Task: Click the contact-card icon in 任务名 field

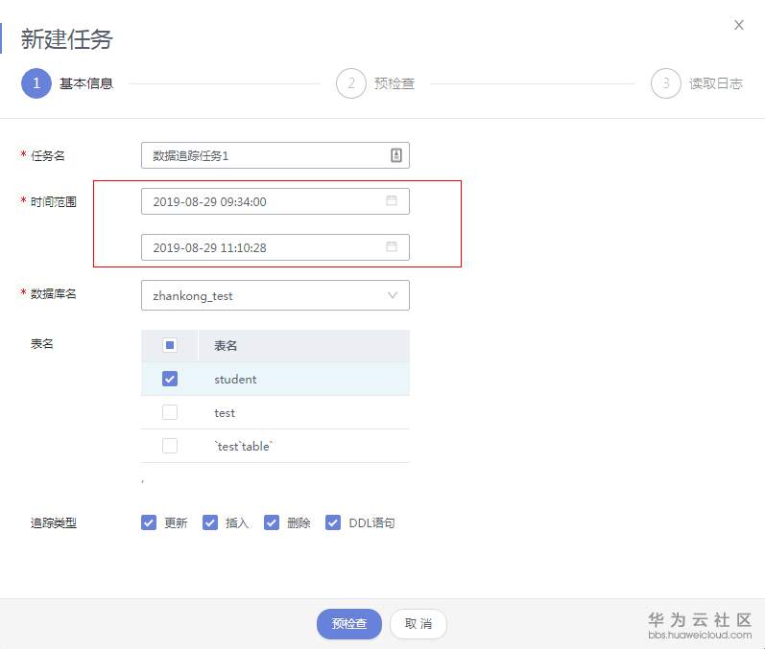Action: (396, 155)
